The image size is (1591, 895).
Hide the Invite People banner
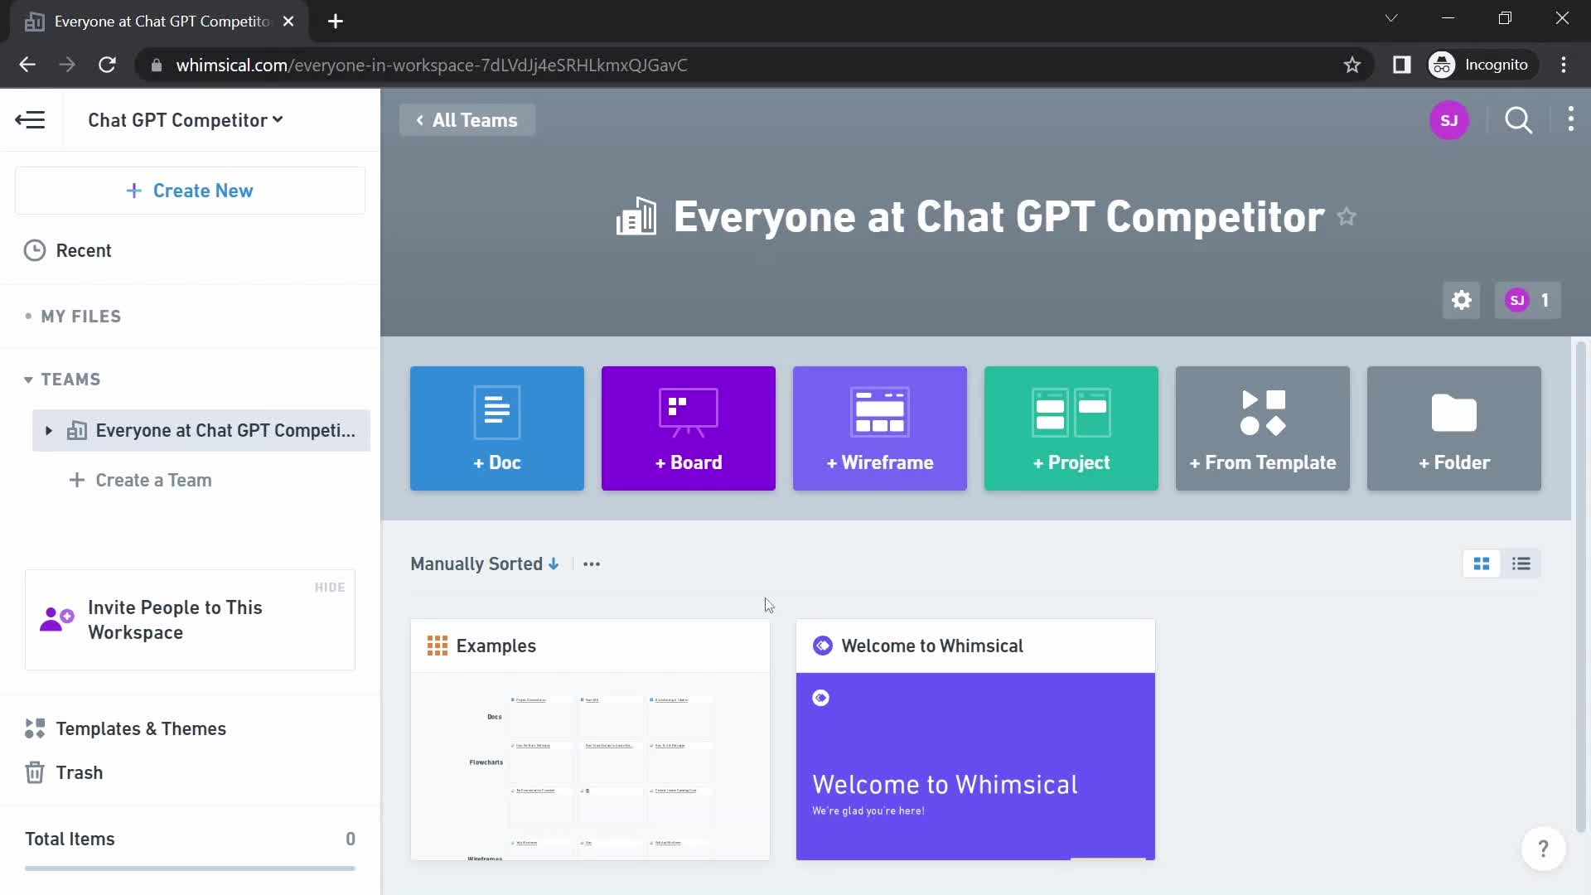(329, 587)
